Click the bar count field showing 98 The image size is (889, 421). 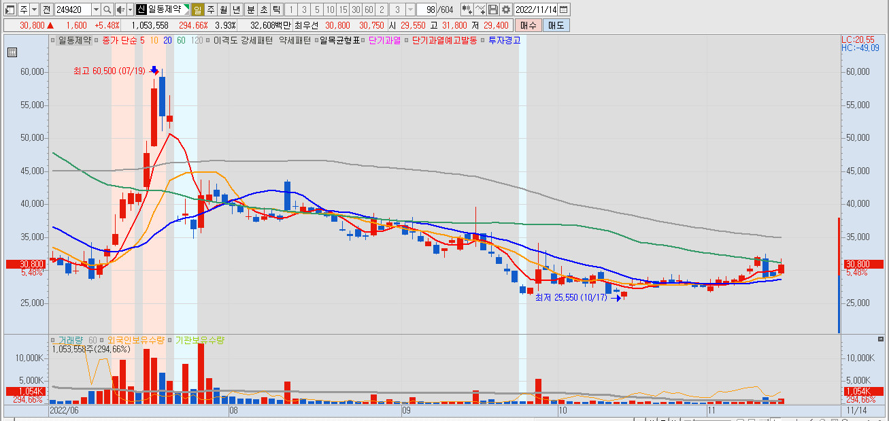pyautogui.click(x=427, y=10)
